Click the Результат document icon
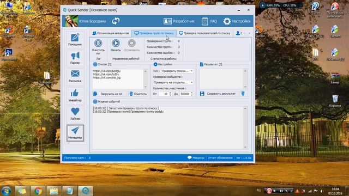The image size is (349, 196). (201, 64)
